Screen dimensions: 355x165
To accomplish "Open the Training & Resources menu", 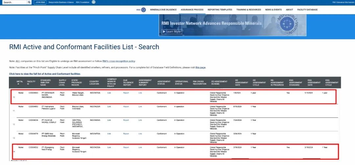I will pyautogui.click(x=248, y=10).
